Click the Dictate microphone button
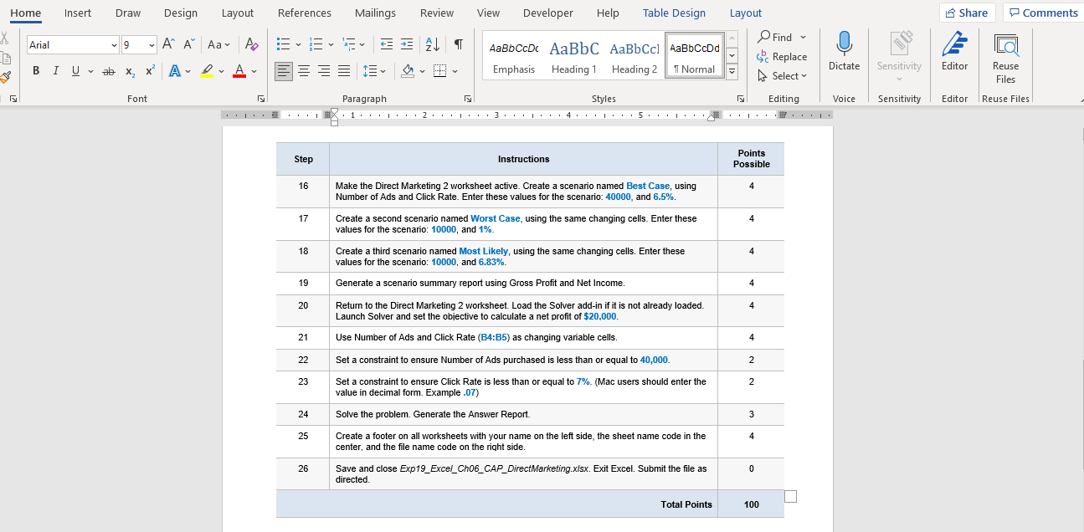The width and height of the screenshot is (1084, 532). click(844, 53)
